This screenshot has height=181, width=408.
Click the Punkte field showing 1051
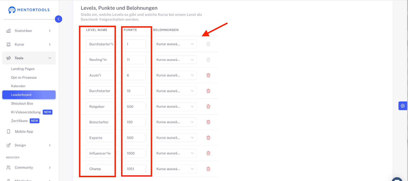tap(135, 169)
